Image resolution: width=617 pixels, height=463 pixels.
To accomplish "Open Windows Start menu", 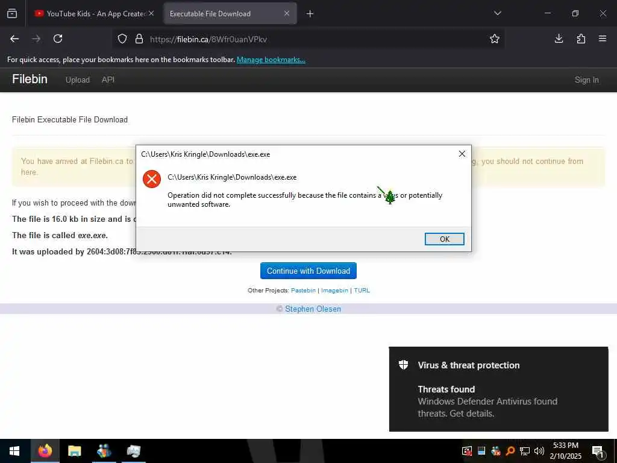I will tap(14, 451).
